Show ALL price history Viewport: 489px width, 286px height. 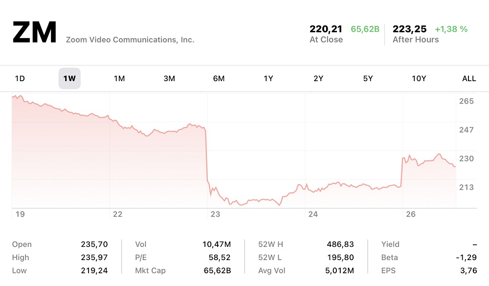tap(469, 79)
